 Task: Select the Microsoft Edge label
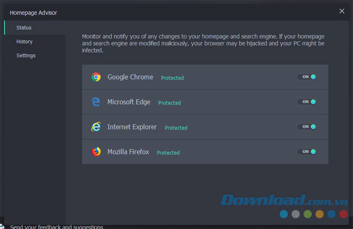pos(129,102)
